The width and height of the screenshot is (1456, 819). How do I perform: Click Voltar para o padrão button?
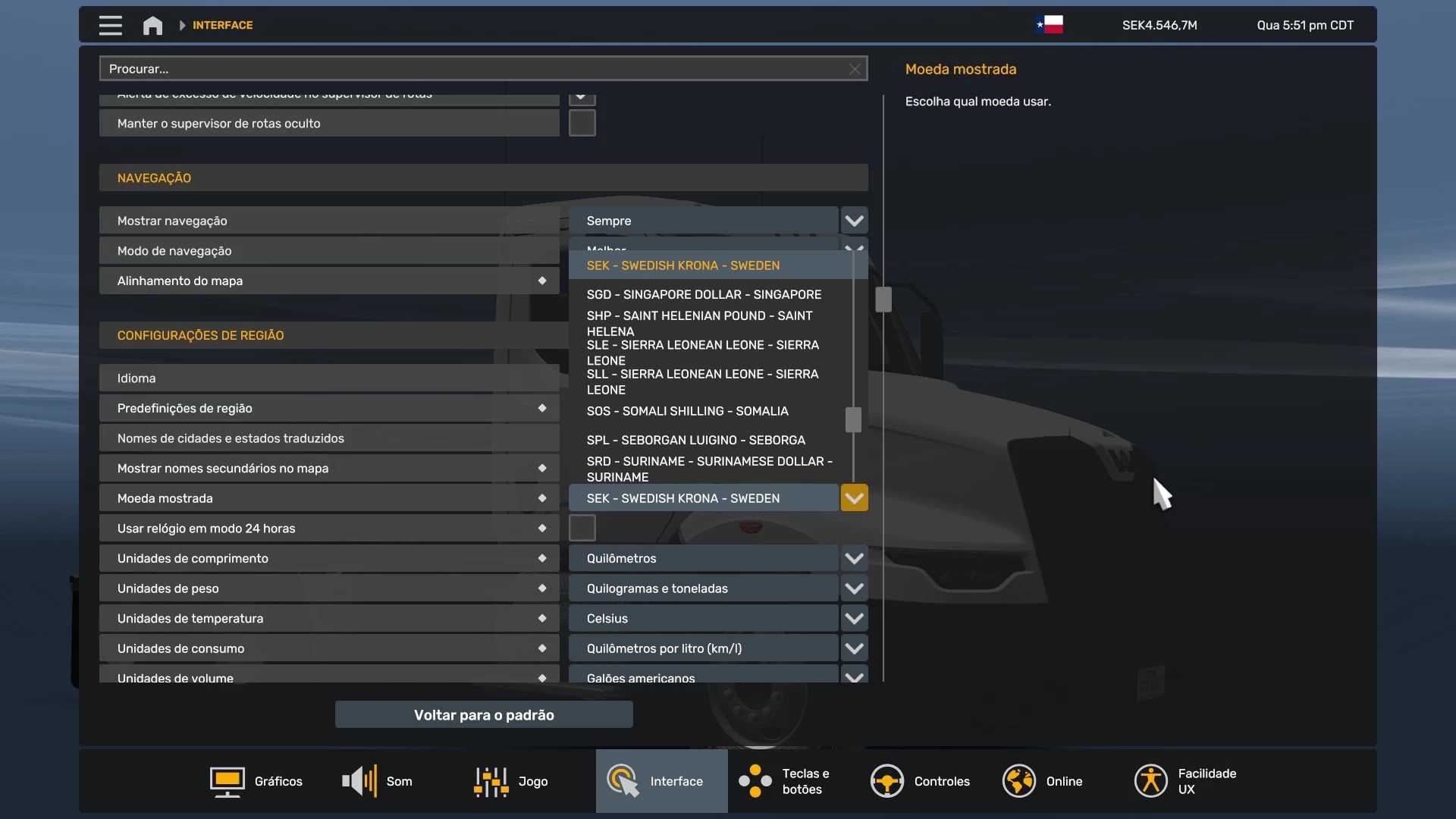[x=484, y=714]
